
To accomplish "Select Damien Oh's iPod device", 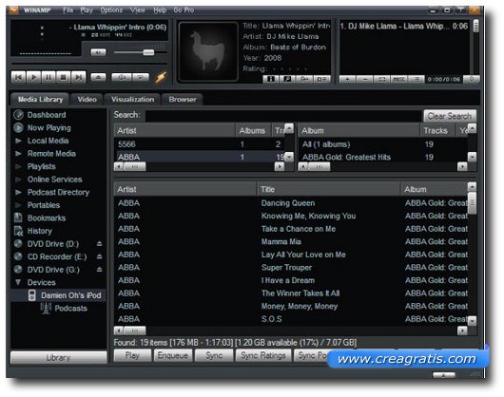I will pyautogui.click(x=58, y=295).
